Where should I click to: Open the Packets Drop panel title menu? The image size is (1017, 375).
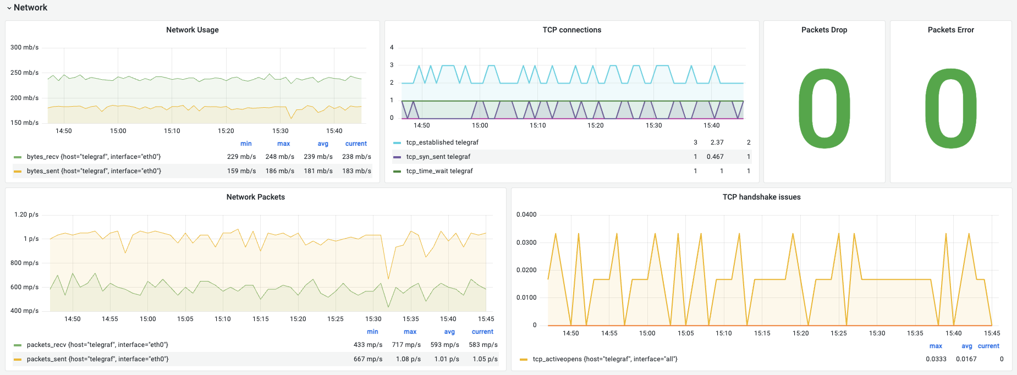coord(823,30)
